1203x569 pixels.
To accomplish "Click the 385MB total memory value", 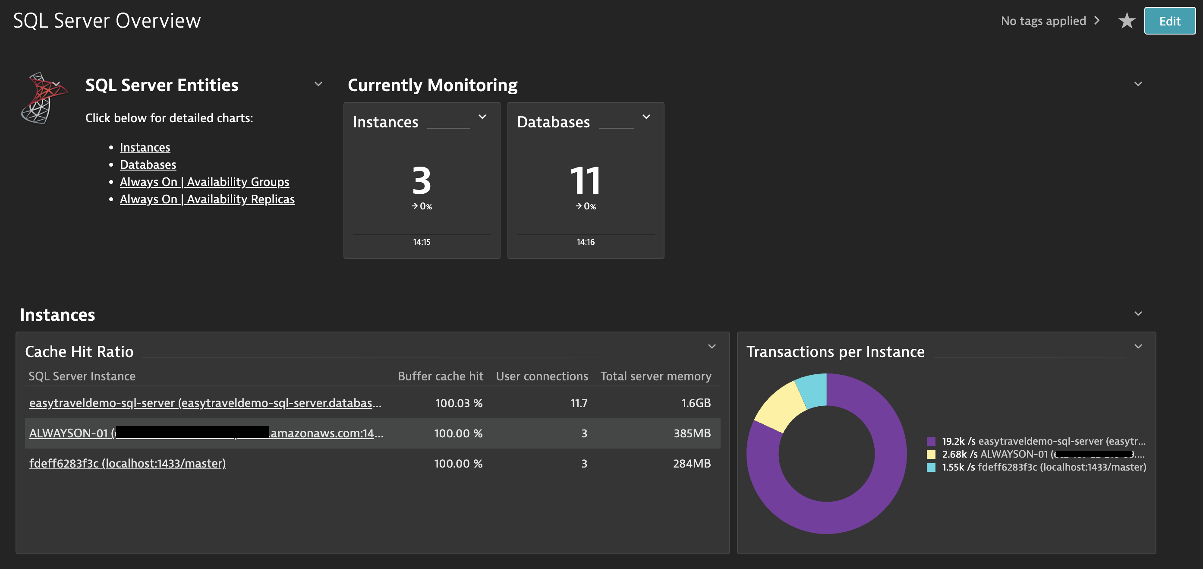I will 692,433.
